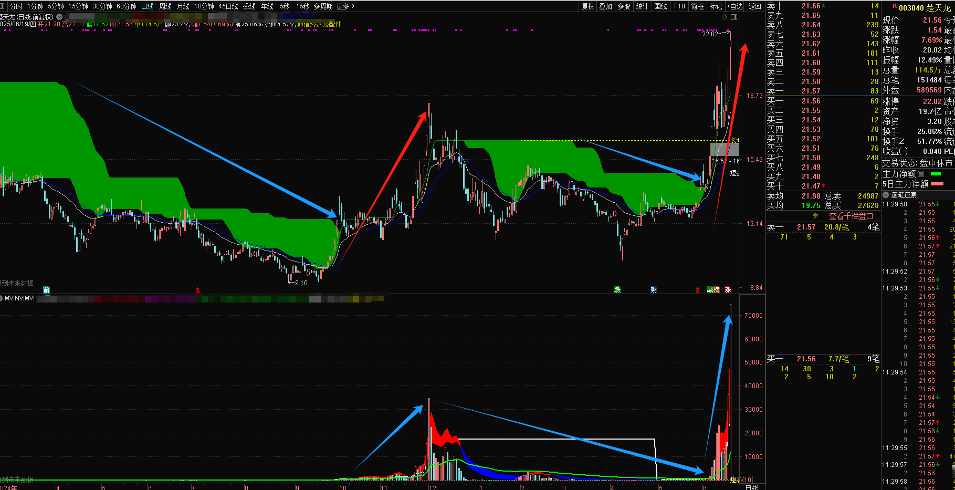Select the 卖一 21.57 ask row
The height and width of the screenshot is (490, 955).
click(823, 91)
